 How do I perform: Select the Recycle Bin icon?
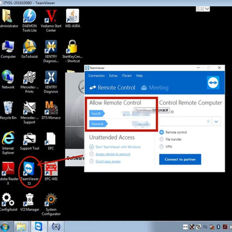(8, 108)
